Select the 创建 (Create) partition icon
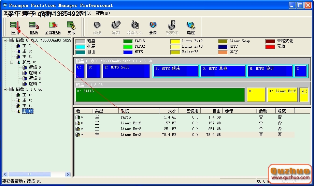The height and width of the screenshot is (186, 314). (97, 27)
